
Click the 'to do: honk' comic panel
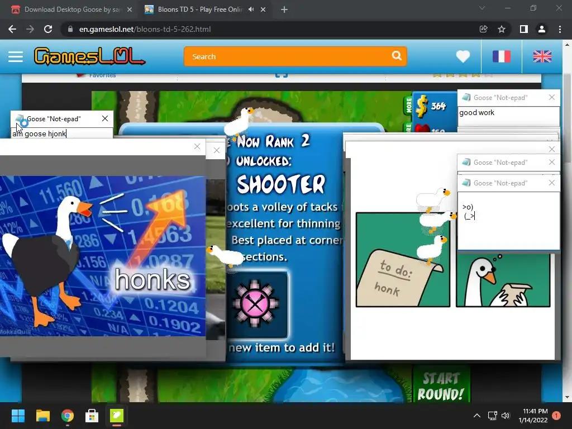[403, 260]
